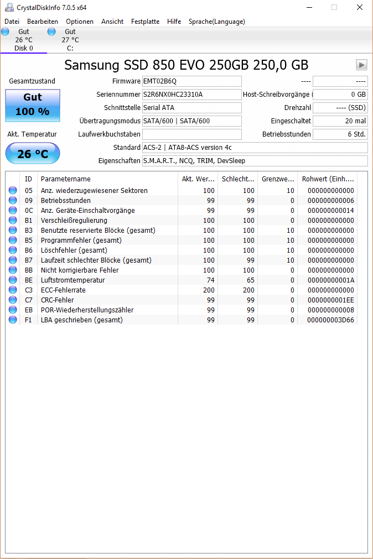The width and height of the screenshot is (373, 559).
Task: Click the Schnittstelle field Serial ATA
Action: 191,108
